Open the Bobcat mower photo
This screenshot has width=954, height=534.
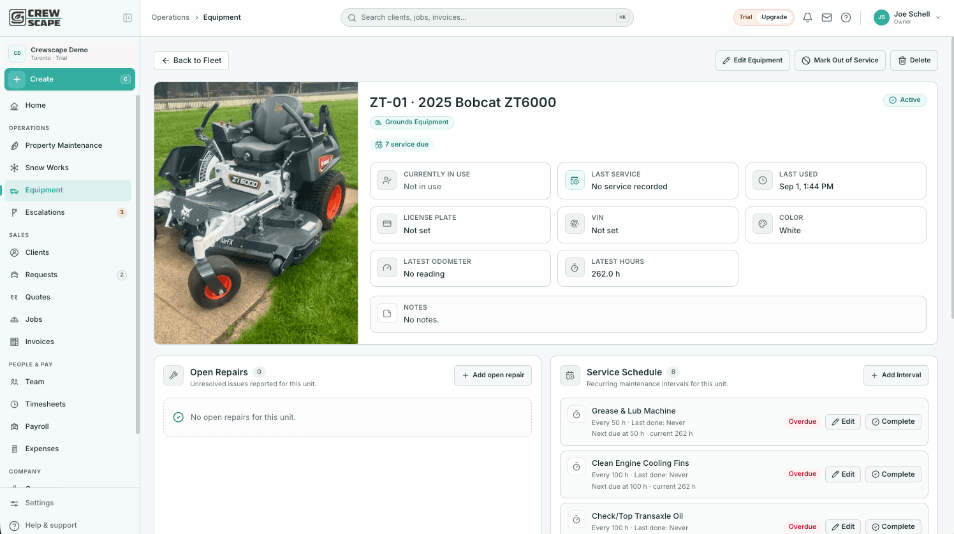click(x=256, y=213)
